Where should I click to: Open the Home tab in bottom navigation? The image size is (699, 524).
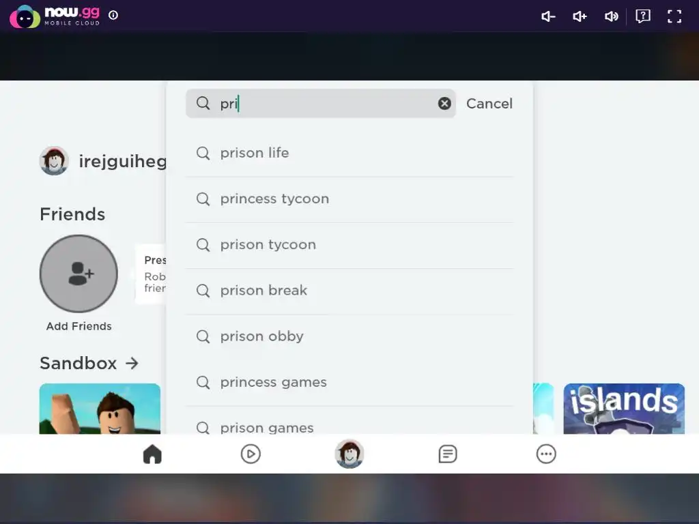tap(152, 454)
